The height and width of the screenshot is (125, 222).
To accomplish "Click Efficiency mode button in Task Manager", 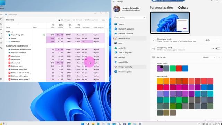I will 91,20.
